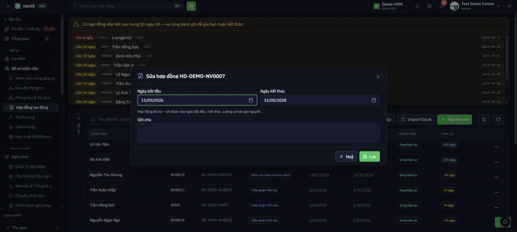Open Tuyển dụng sidebar item
The width and height of the screenshot is (517, 232).
[x=25, y=117]
